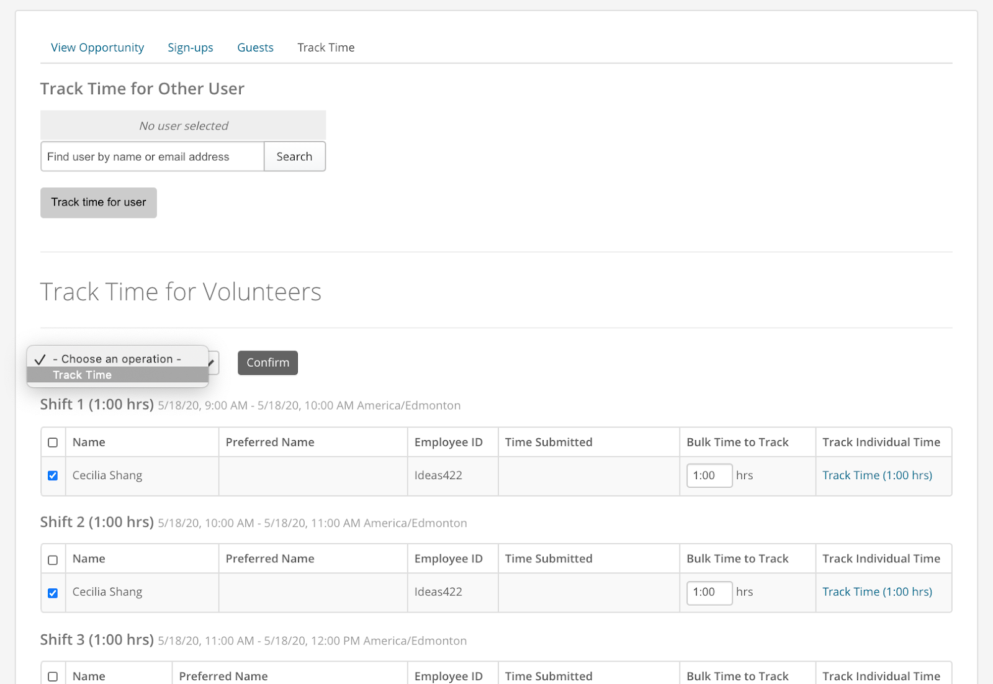Click Track Individual Time header in Shift 1
The width and height of the screenshot is (993, 684).
pos(881,443)
